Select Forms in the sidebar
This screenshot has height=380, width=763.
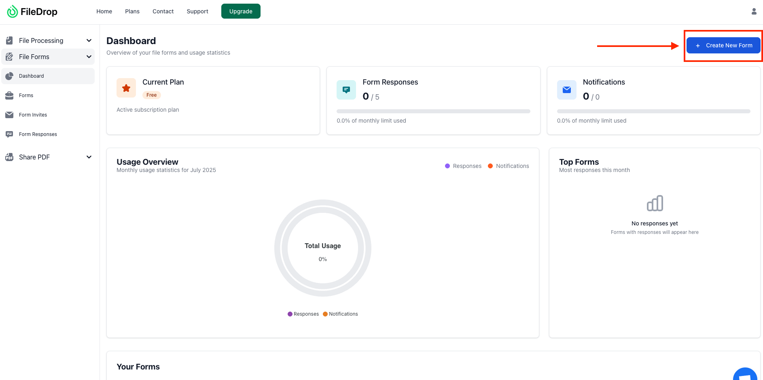48,96
